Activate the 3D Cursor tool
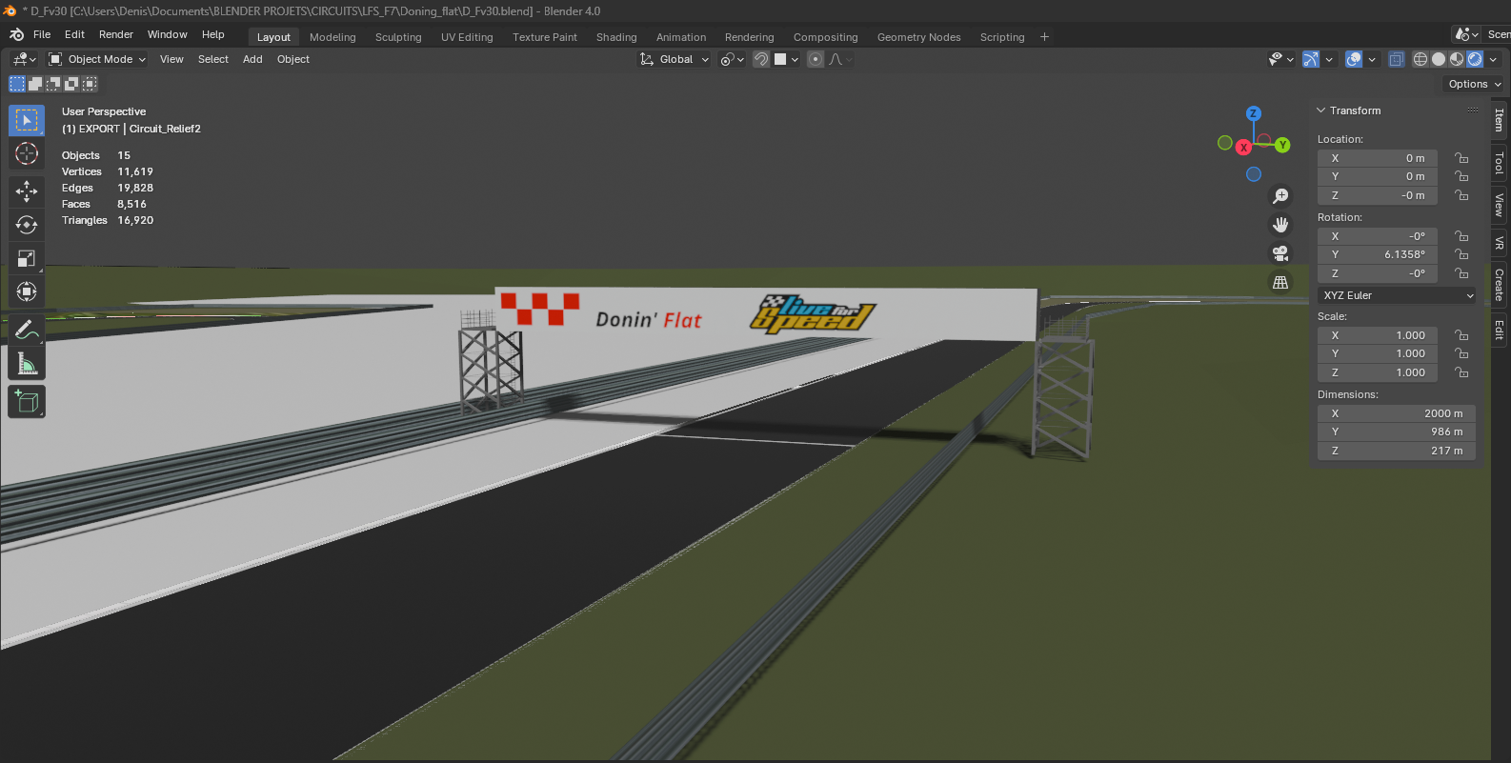The height and width of the screenshot is (763, 1511). click(x=27, y=153)
